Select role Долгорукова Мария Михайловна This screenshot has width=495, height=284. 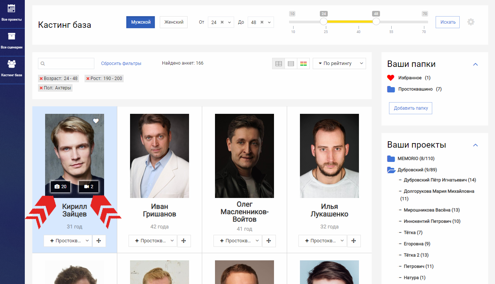(437, 195)
